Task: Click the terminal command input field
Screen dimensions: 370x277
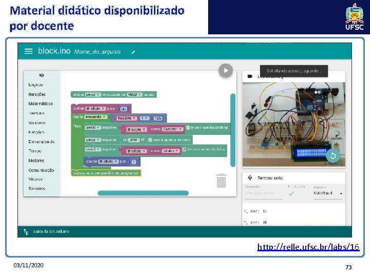Action: [264, 193]
